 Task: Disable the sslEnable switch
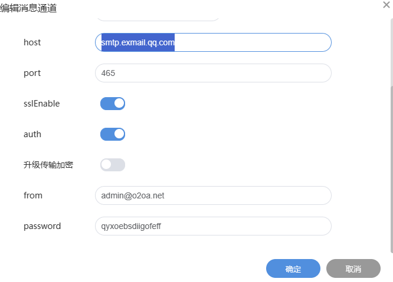click(113, 104)
